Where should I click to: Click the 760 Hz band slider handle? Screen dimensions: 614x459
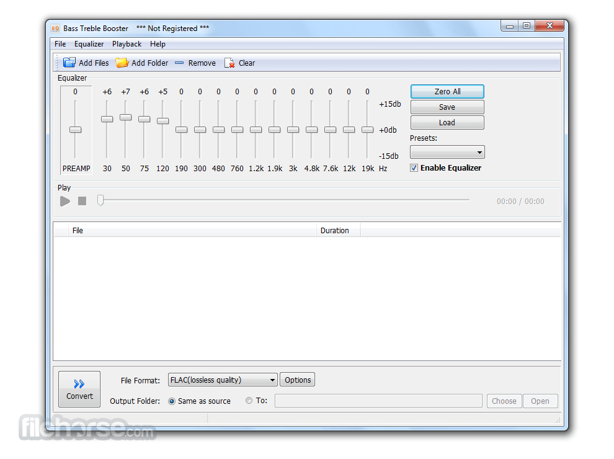pyautogui.click(x=238, y=130)
